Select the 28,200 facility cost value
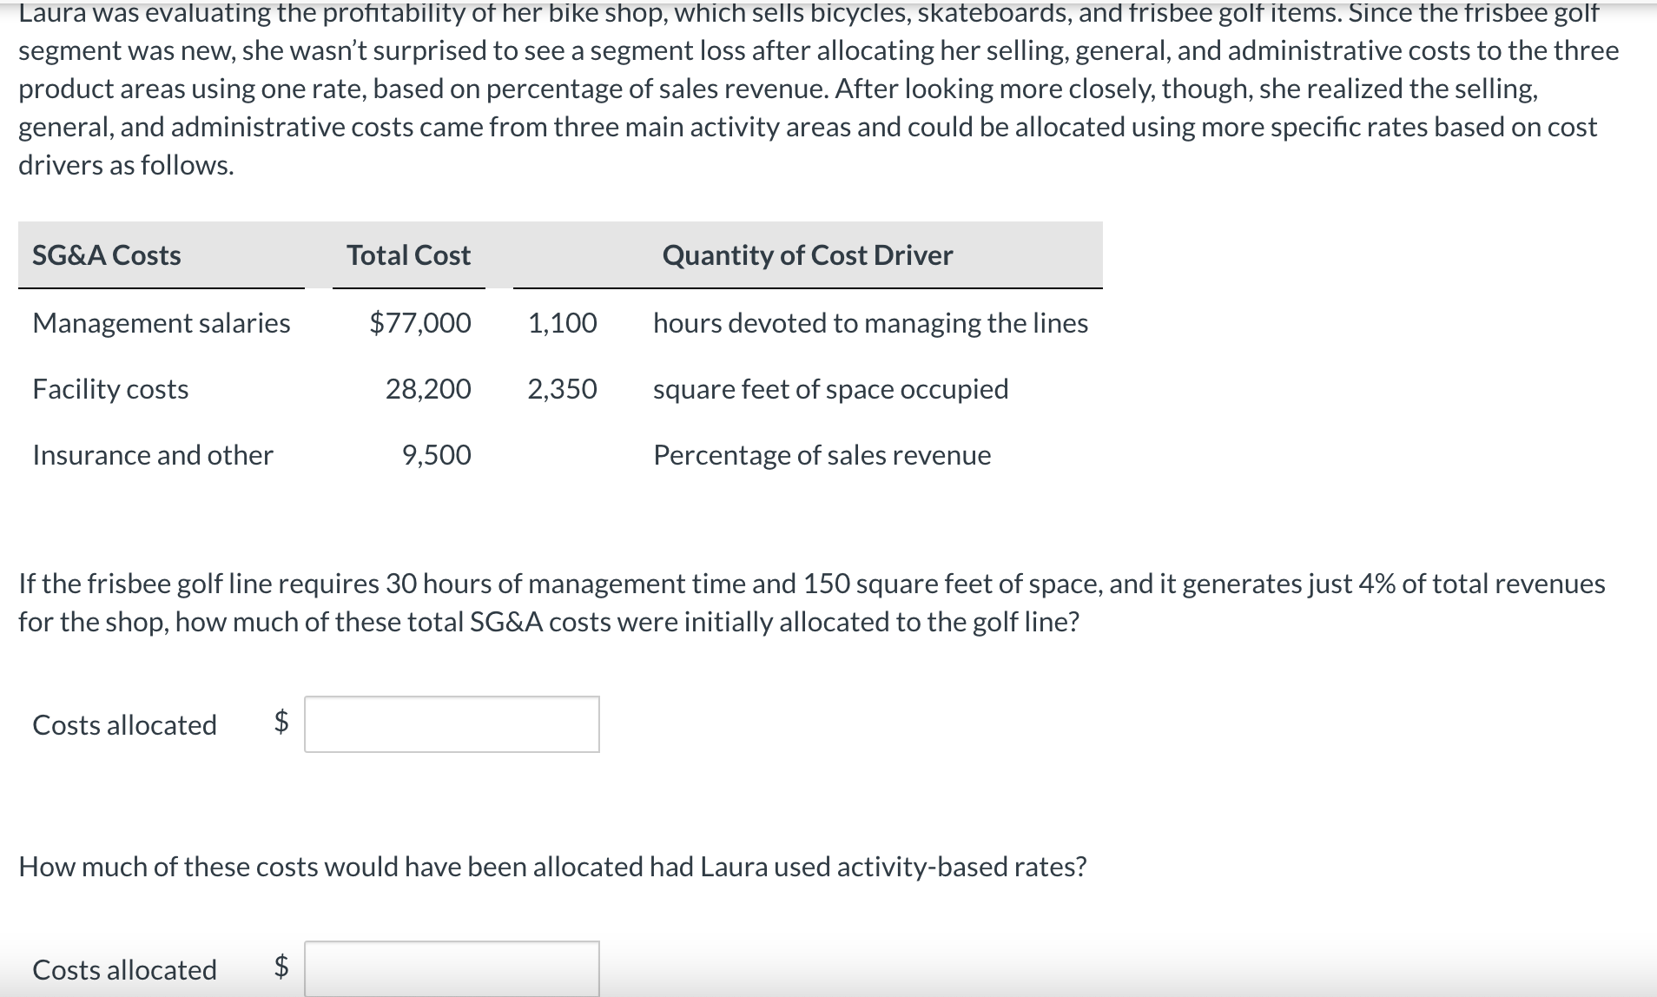 (429, 388)
